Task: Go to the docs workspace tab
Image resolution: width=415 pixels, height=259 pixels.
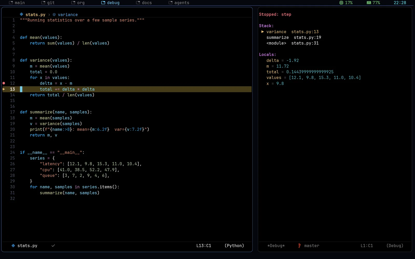Action: tap(144, 3)
